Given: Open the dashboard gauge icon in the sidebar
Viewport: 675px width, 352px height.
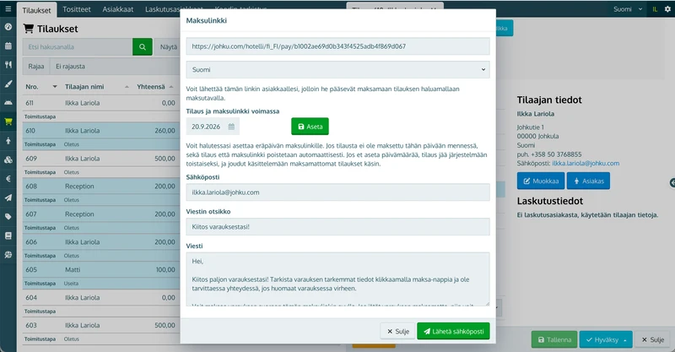Looking at the screenshot, I should coord(8,27).
